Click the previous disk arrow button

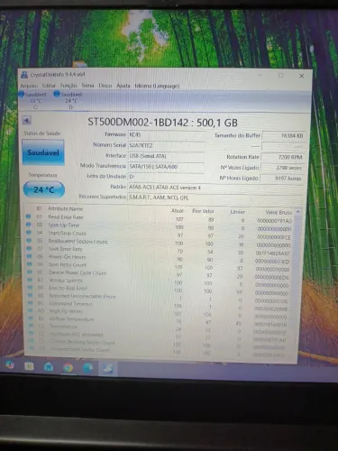click(26, 121)
